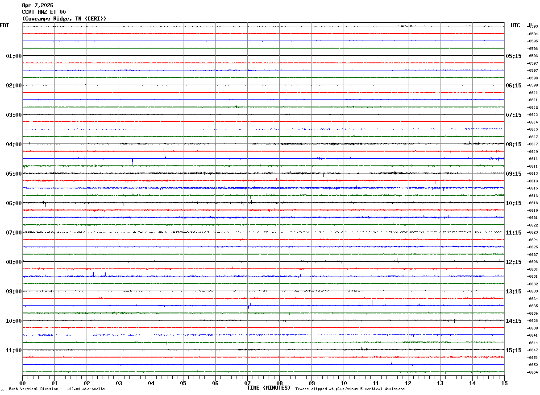Click the DC offset value "-6625"

(532, 247)
